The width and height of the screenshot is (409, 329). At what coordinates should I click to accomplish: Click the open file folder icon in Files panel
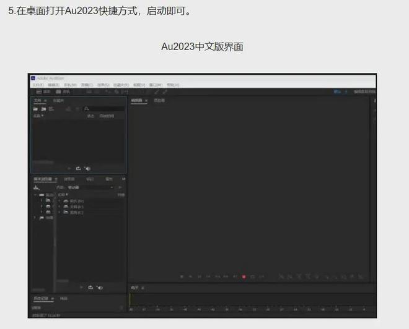click(x=35, y=109)
